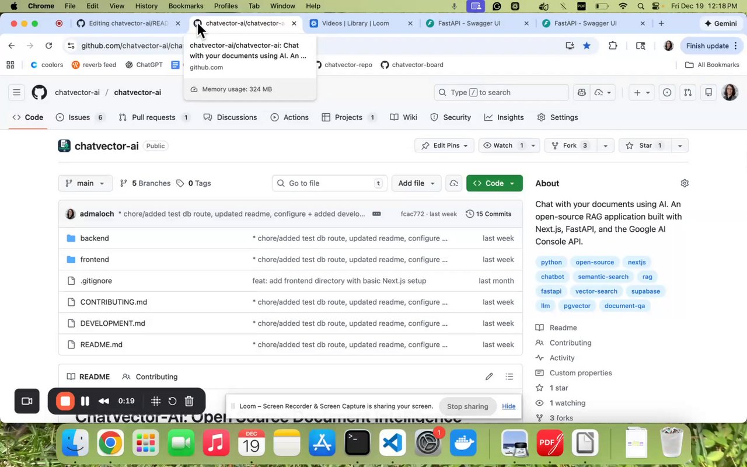The width and height of the screenshot is (747, 467).
Task: Reload the page
Action: [48, 46]
